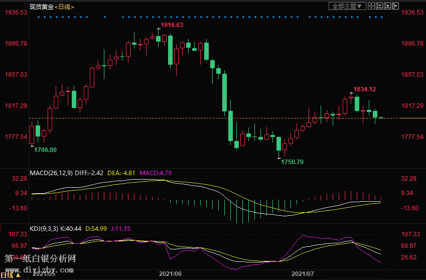
Task: Click the www.diyizby.com watermark link
Action: [40, 270]
